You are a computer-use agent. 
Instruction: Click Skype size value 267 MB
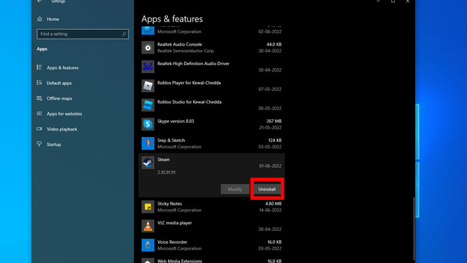click(274, 121)
